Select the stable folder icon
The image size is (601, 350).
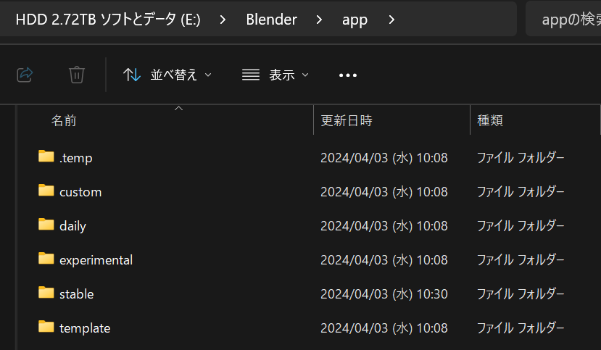coord(46,293)
